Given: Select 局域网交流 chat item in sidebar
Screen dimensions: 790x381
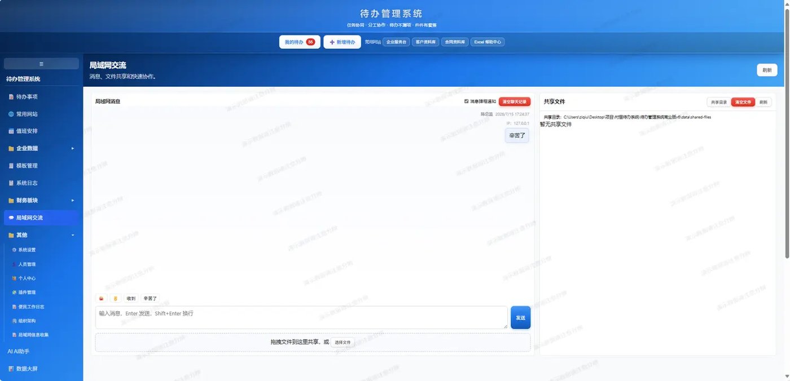Looking at the screenshot, I should pyautogui.click(x=41, y=218).
